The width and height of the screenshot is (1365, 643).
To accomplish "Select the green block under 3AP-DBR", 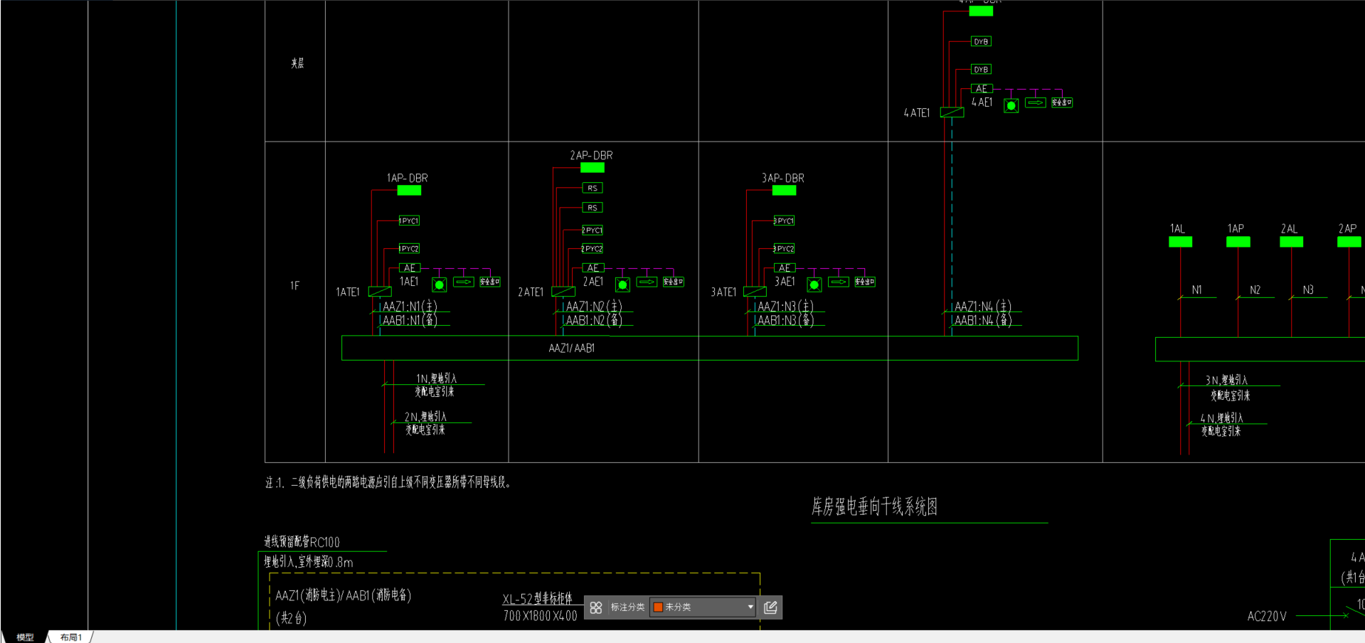I will tap(784, 191).
